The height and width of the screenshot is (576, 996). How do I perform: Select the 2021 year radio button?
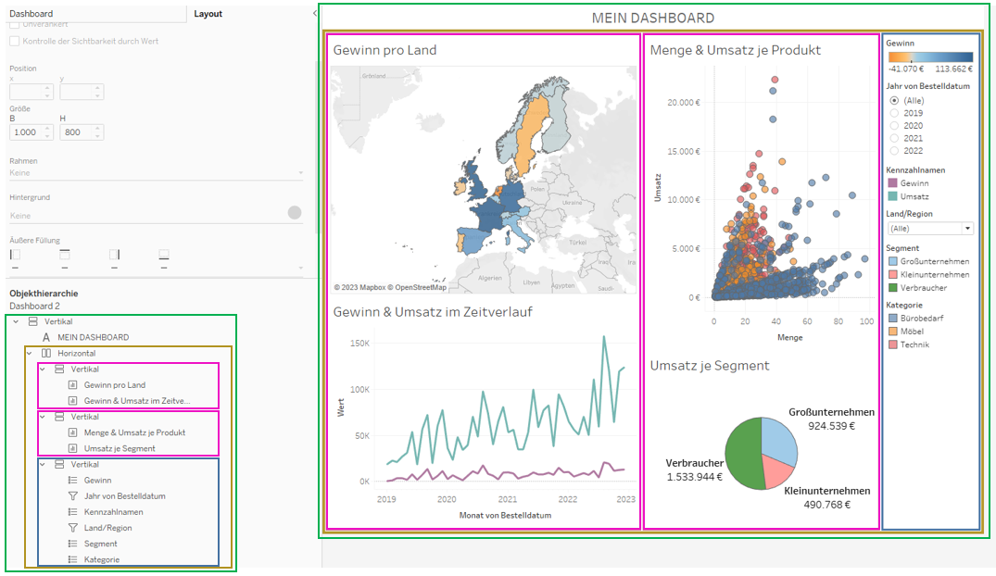894,138
